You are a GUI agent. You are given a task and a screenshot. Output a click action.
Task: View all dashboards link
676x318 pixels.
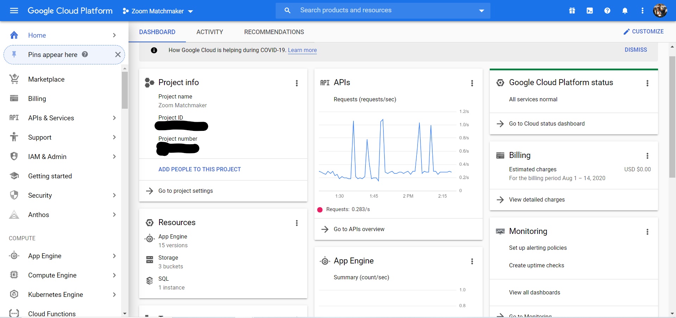(x=534, y=292)
